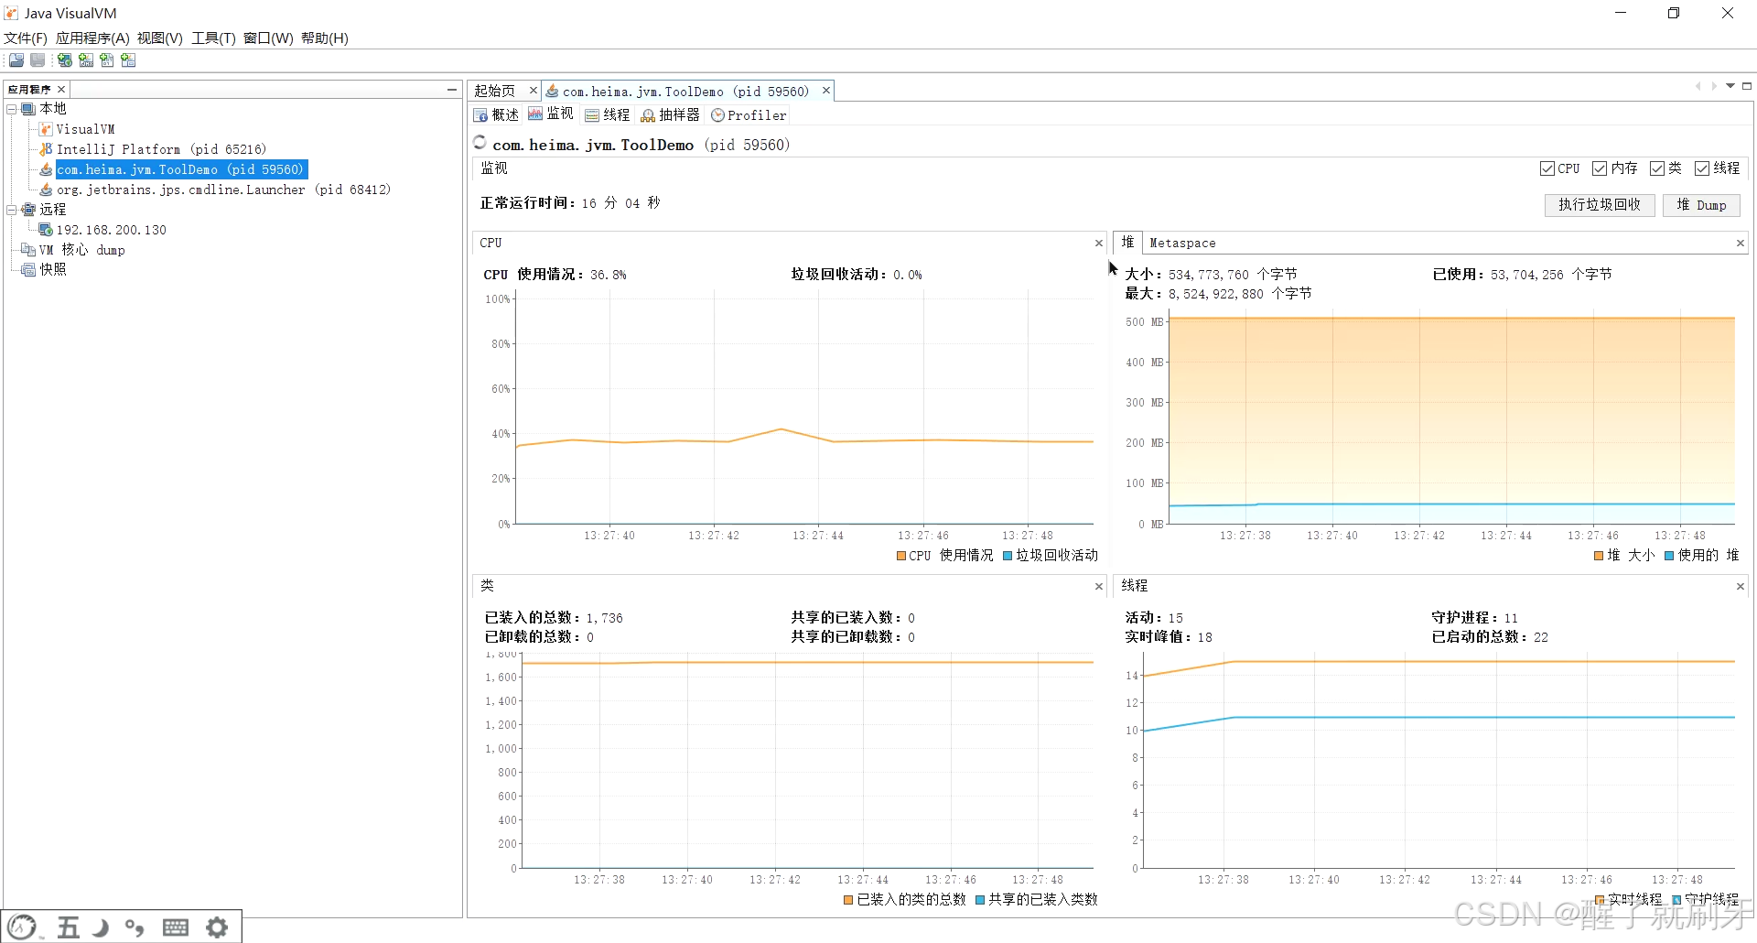Click Add JMX Connection toolbar icon

pyautogui.click(x=86, y=60)
